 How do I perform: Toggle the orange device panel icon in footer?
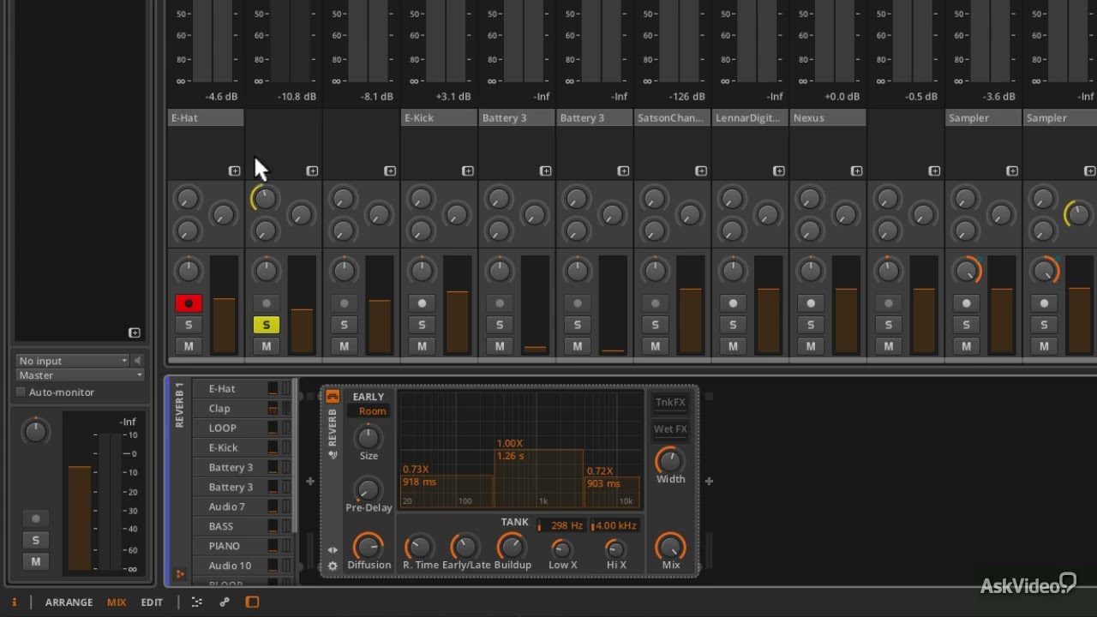pyautogui.click(x=252, y=602)
